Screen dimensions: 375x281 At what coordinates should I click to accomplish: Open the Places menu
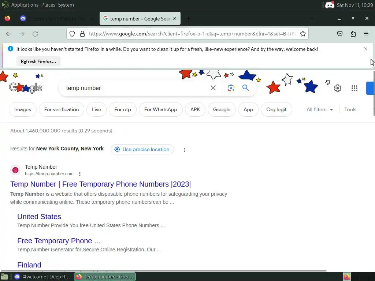click(48, 5)
